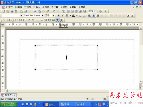
Task: Click the print preview icon
Action: click(22, 11)
